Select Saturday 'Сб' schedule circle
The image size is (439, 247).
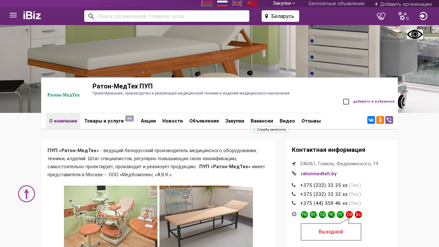click(x=349, y=215)
